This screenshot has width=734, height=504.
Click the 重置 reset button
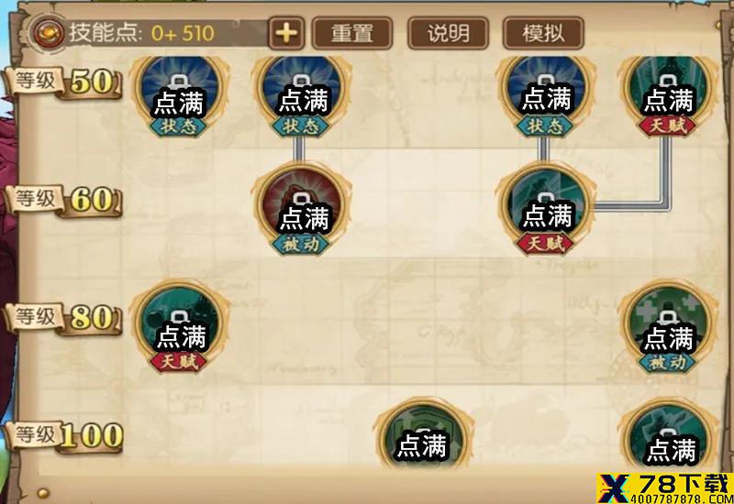pos(352,33)
